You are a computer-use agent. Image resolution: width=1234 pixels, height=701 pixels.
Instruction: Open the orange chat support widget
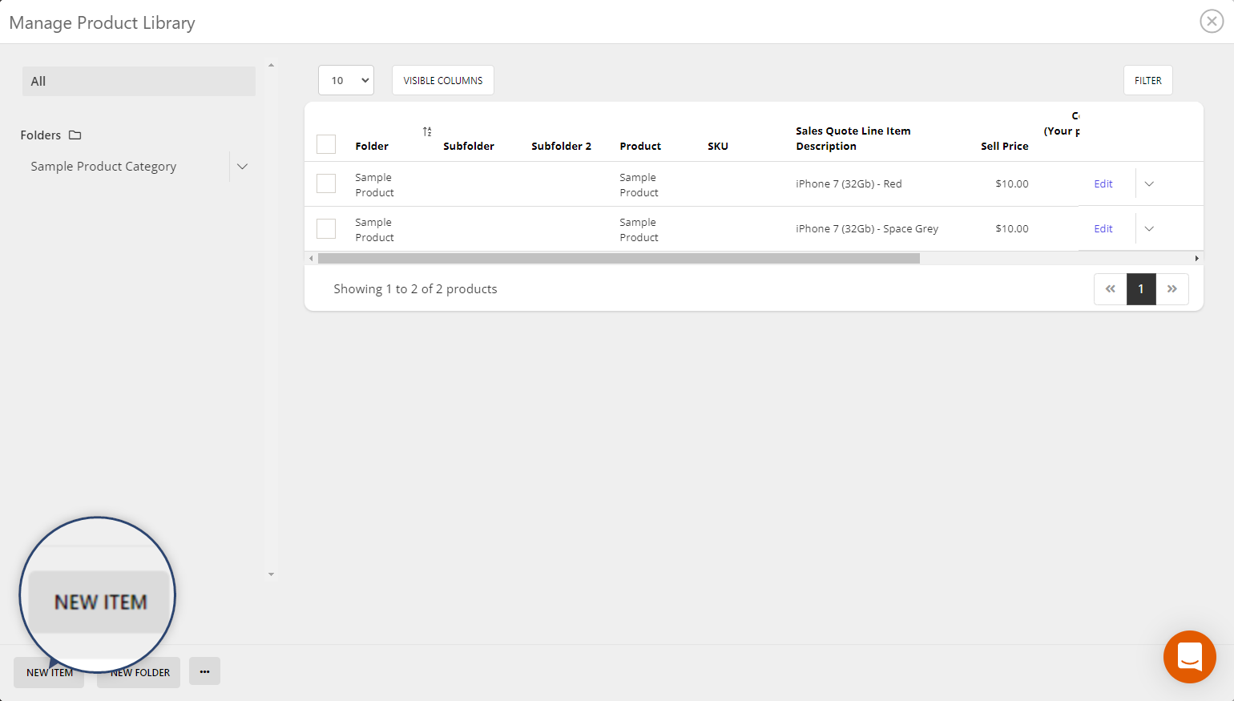pyautogui.click(x=1189, y=657)
